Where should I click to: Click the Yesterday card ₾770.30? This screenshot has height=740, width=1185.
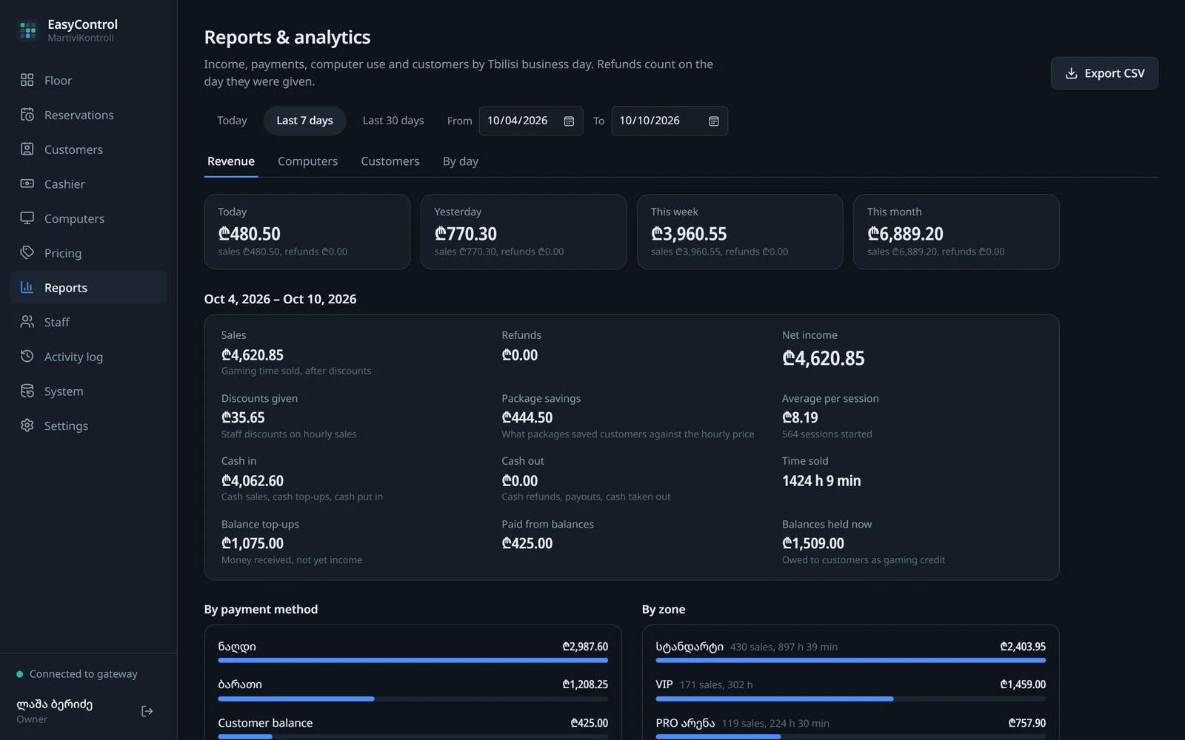[x=524, y=232]
